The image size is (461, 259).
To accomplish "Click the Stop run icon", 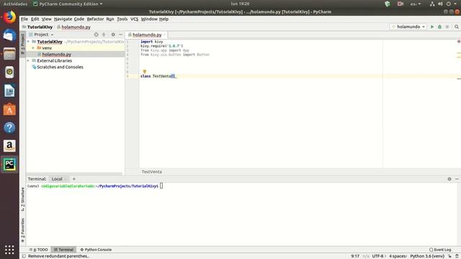I will 447,27.
